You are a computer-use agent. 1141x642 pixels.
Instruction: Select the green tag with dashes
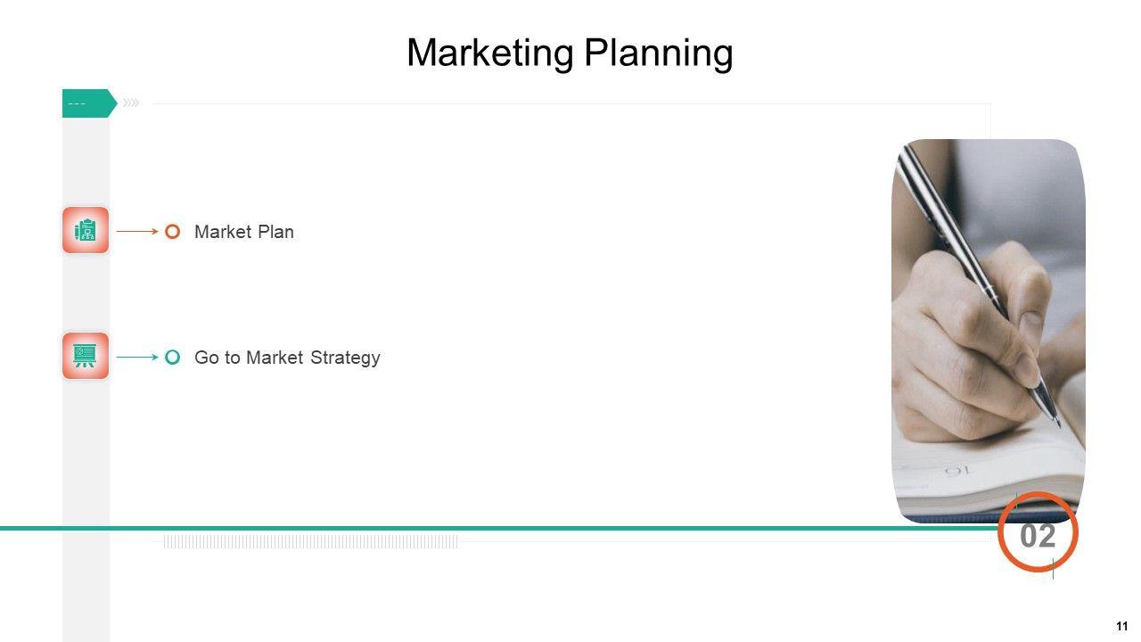tap(87, 103)
